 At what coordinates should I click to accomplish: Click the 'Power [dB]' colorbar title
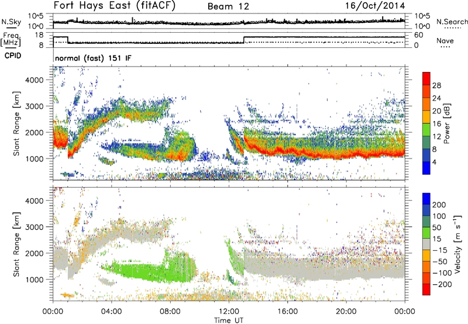pyautogui.click(x=447, y=123)
